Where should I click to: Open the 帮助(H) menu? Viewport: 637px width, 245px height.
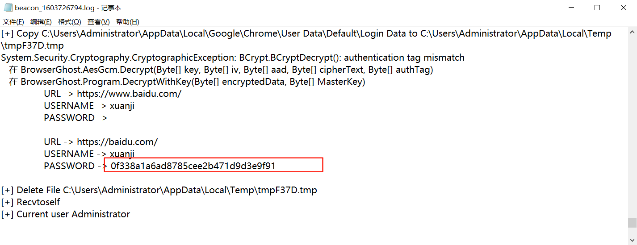point(127,21)
